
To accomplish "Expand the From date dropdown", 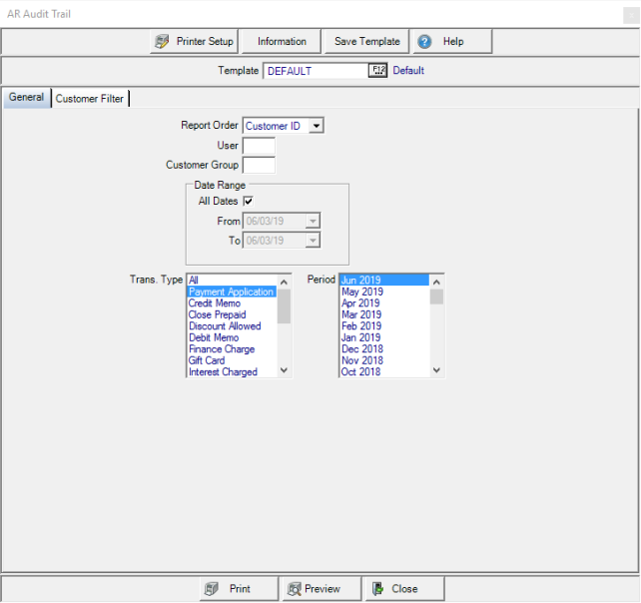I will pyautogui.click(x=314, y=222).
